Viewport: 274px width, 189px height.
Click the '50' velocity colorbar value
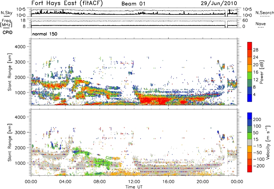click(x=256, y=133)
